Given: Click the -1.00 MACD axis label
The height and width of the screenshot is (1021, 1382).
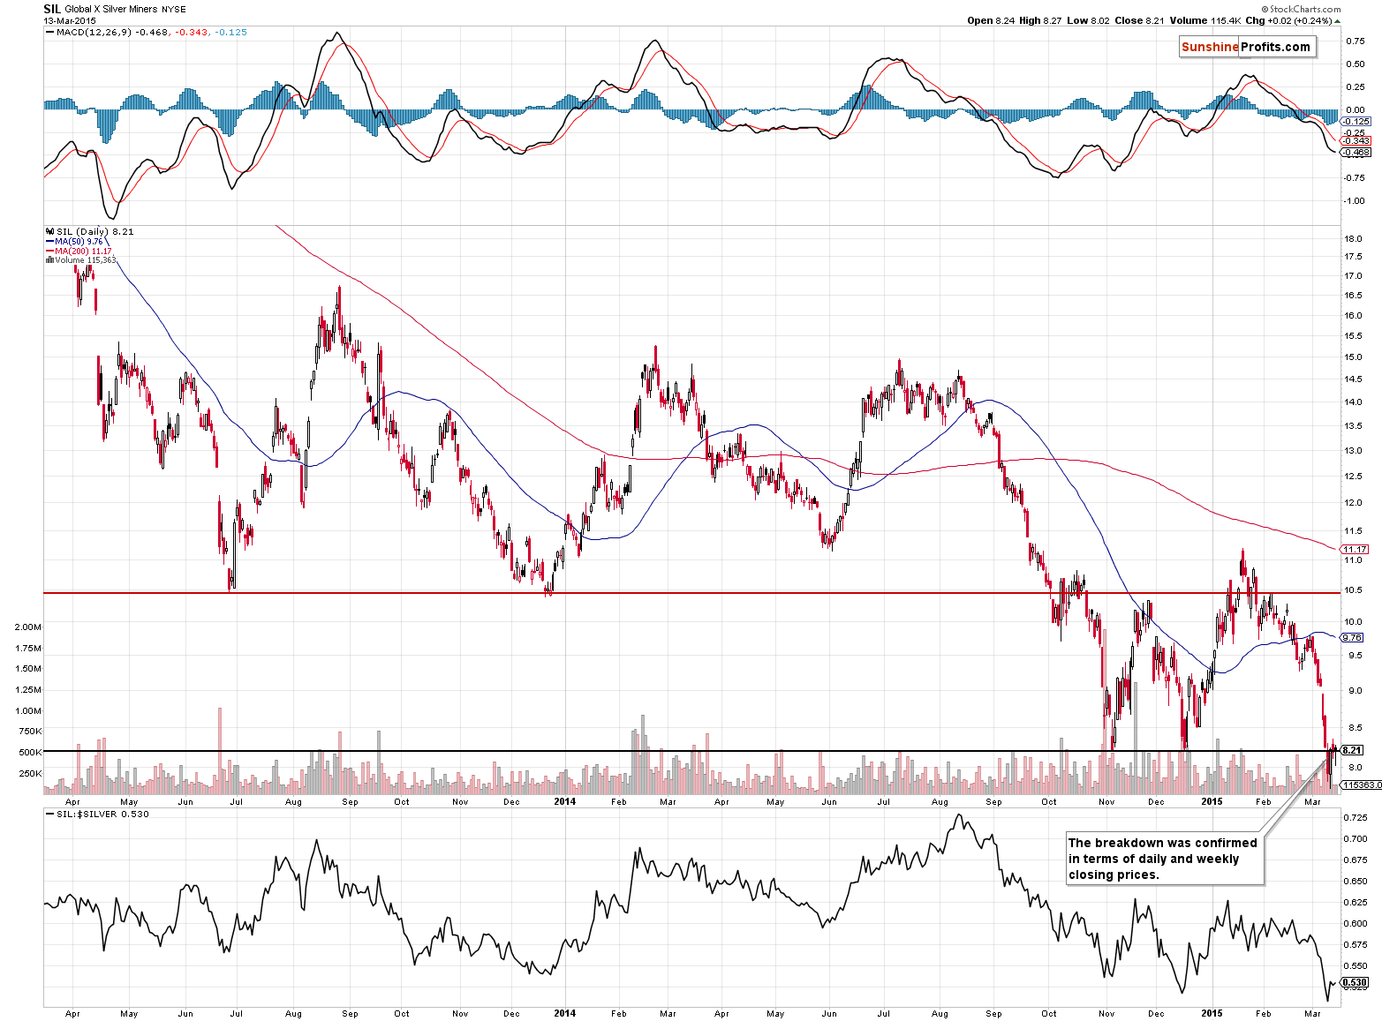Looking at the screenshot, I should click(x=1354, y=200).
